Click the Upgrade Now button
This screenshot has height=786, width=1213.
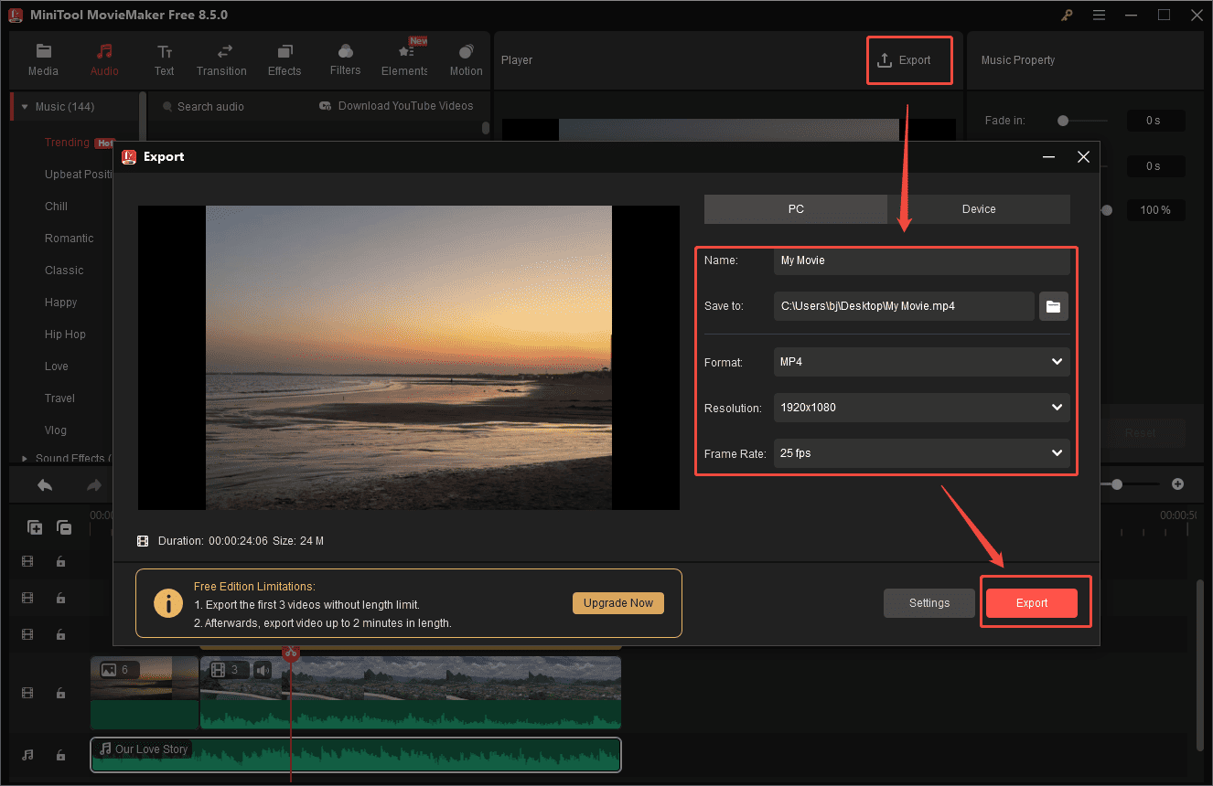(x=617, y=602)
